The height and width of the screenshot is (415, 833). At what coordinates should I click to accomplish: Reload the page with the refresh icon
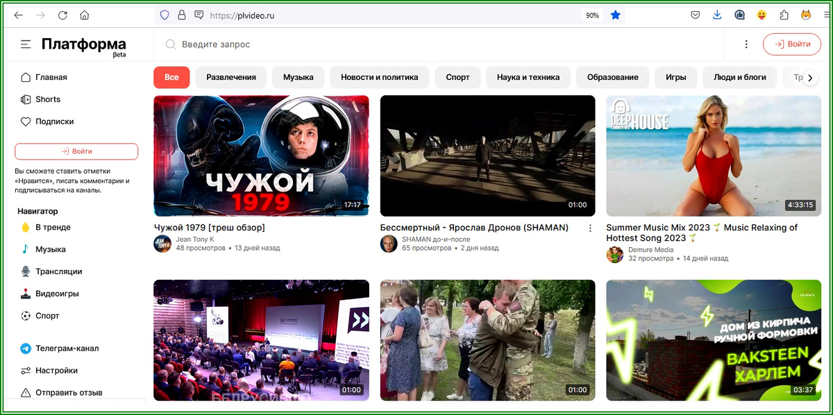pyautogui.click(x=62, y=15)
